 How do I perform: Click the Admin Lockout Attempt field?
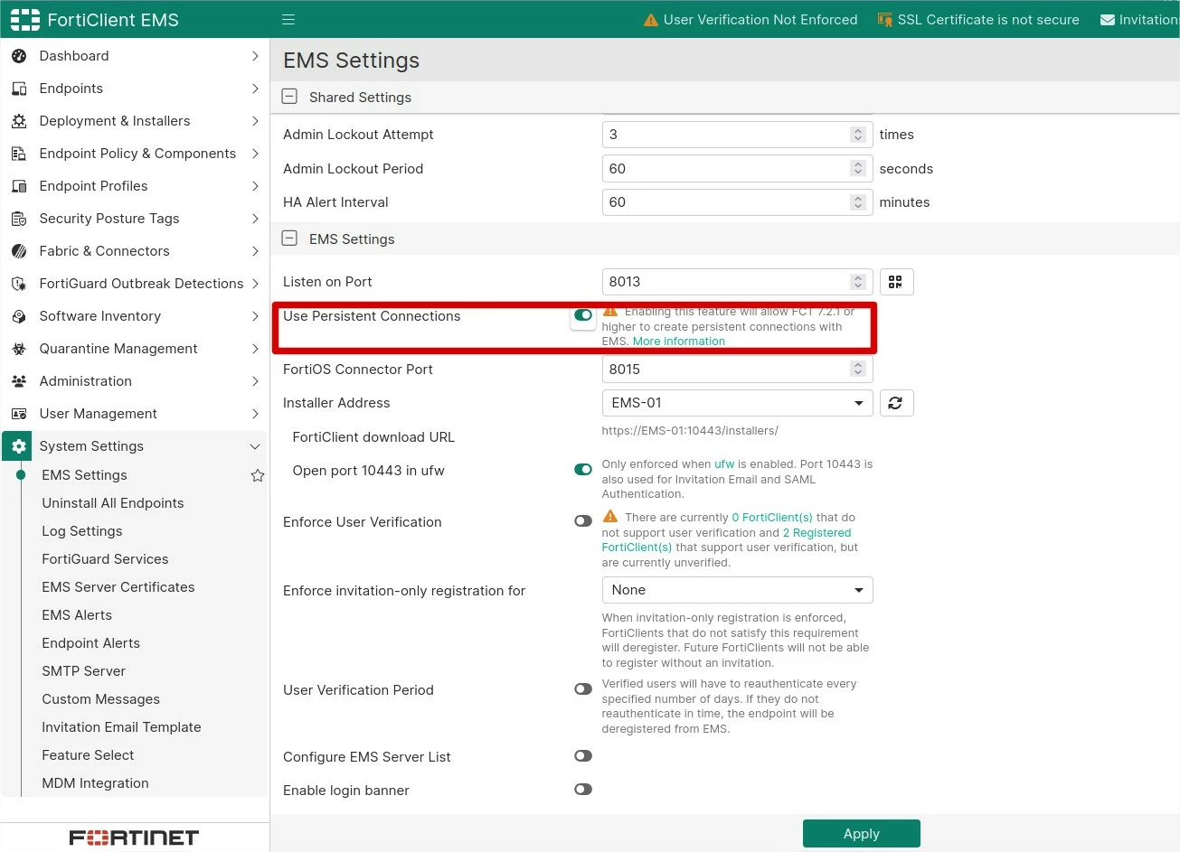tap(737, 135)
